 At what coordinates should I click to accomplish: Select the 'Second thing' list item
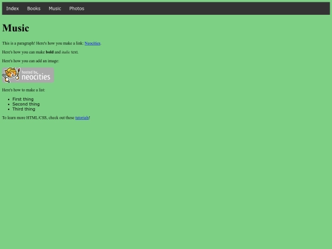(26, 104)
